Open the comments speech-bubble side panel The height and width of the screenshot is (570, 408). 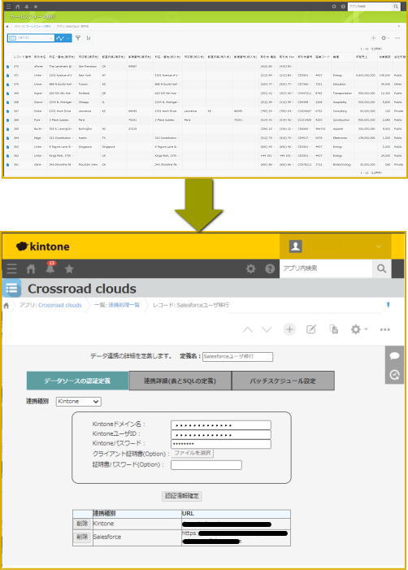click(x=394, y=355)
